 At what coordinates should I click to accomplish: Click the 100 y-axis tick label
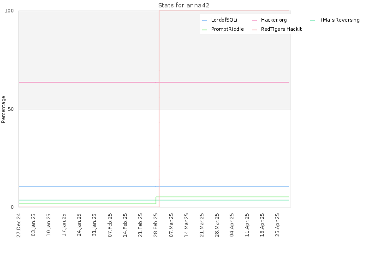(x=9, y=11)
